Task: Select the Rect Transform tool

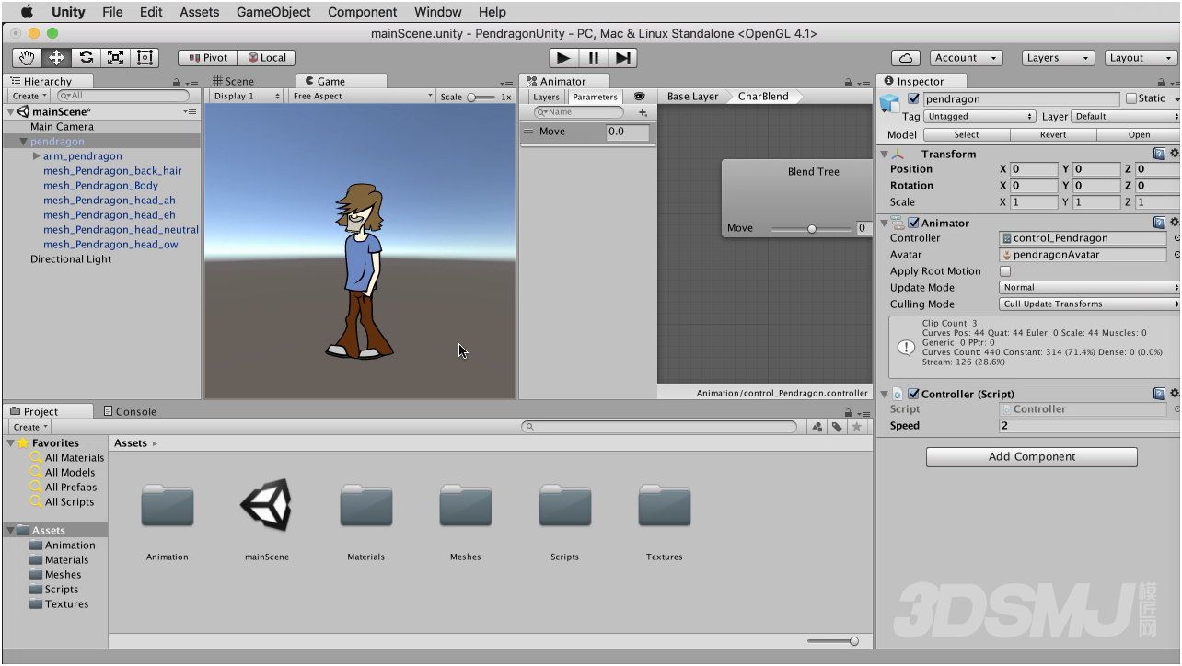Action: coord(145,57)
